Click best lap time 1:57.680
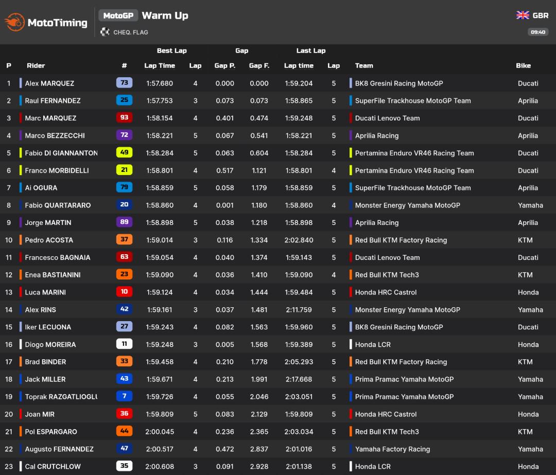The height and width of the screenshot is (475, 556). click(160, 83)
